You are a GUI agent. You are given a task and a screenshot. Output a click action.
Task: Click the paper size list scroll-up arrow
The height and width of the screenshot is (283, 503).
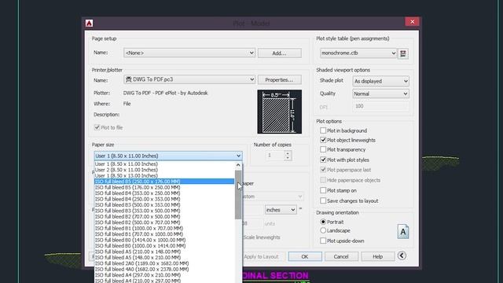(238, 165)
